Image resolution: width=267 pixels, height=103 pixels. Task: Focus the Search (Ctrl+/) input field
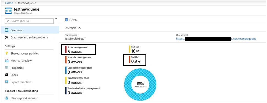29,21
